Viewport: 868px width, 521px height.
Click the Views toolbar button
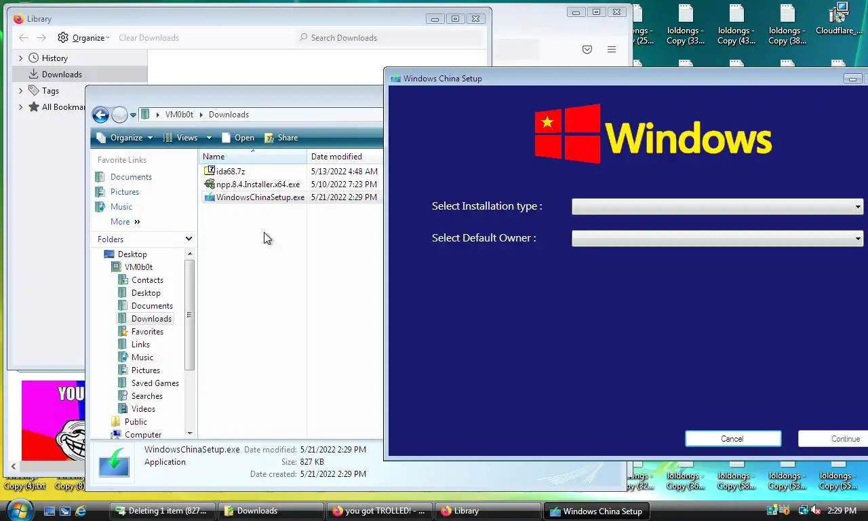tap(180, 138)
